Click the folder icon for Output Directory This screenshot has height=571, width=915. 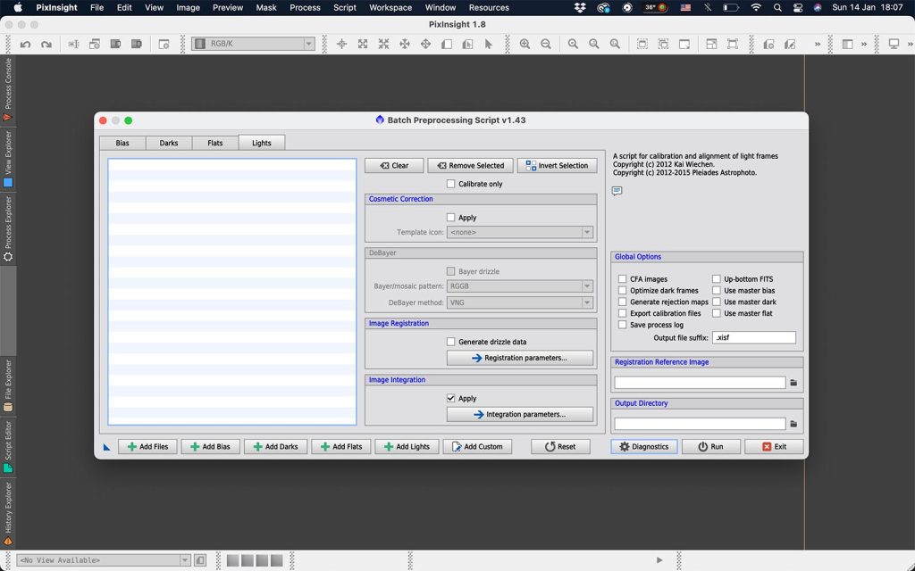(x=793, y=424)
